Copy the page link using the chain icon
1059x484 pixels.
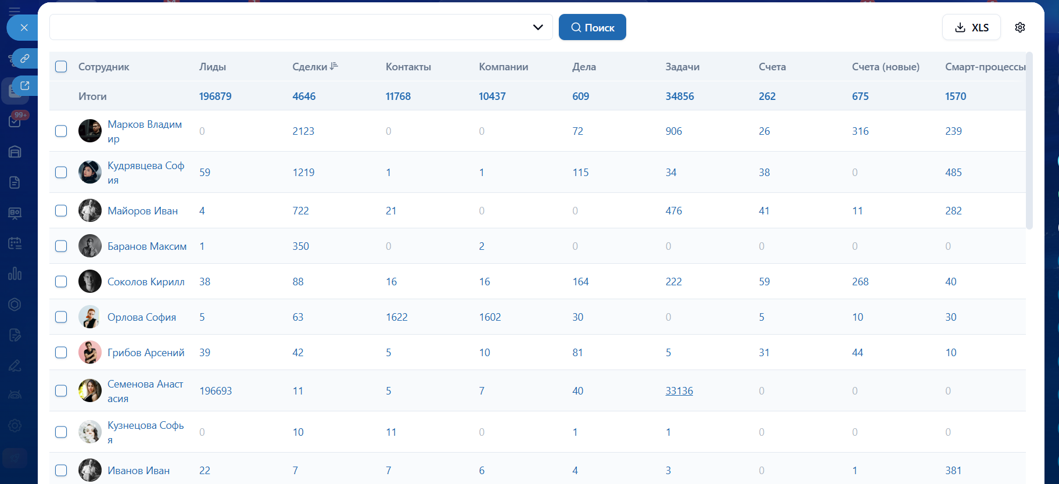(25, 59)
